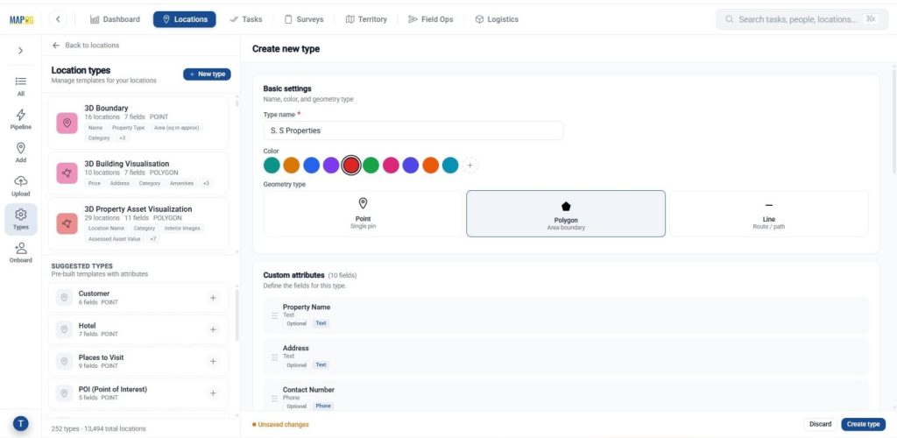The image size is (897, 438).
Task: Add the Customer suggested type plus icon
Action: click(214, 297)
